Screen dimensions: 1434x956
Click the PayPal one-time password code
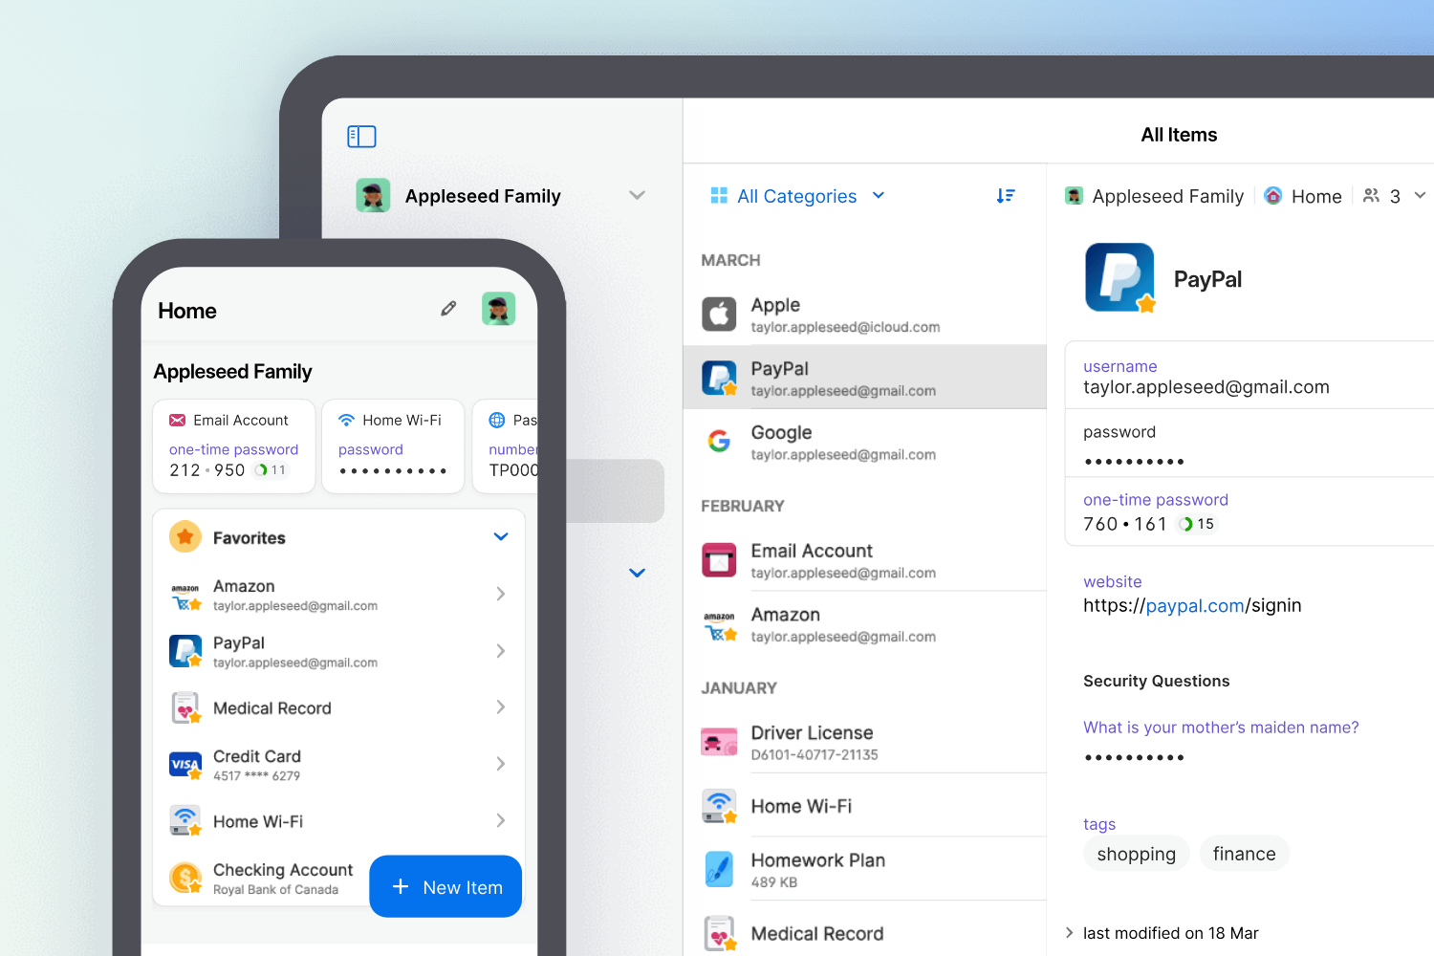click(1124, 524)
